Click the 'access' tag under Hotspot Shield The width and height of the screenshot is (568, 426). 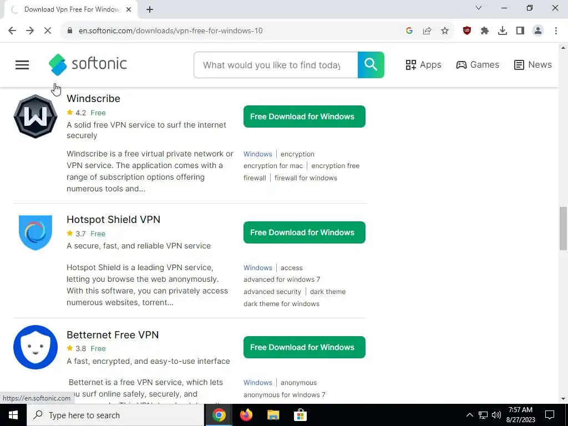(292, 268)
